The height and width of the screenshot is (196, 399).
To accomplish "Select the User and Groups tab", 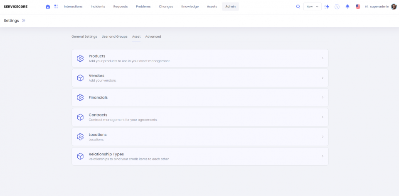I will coord(114,36).
